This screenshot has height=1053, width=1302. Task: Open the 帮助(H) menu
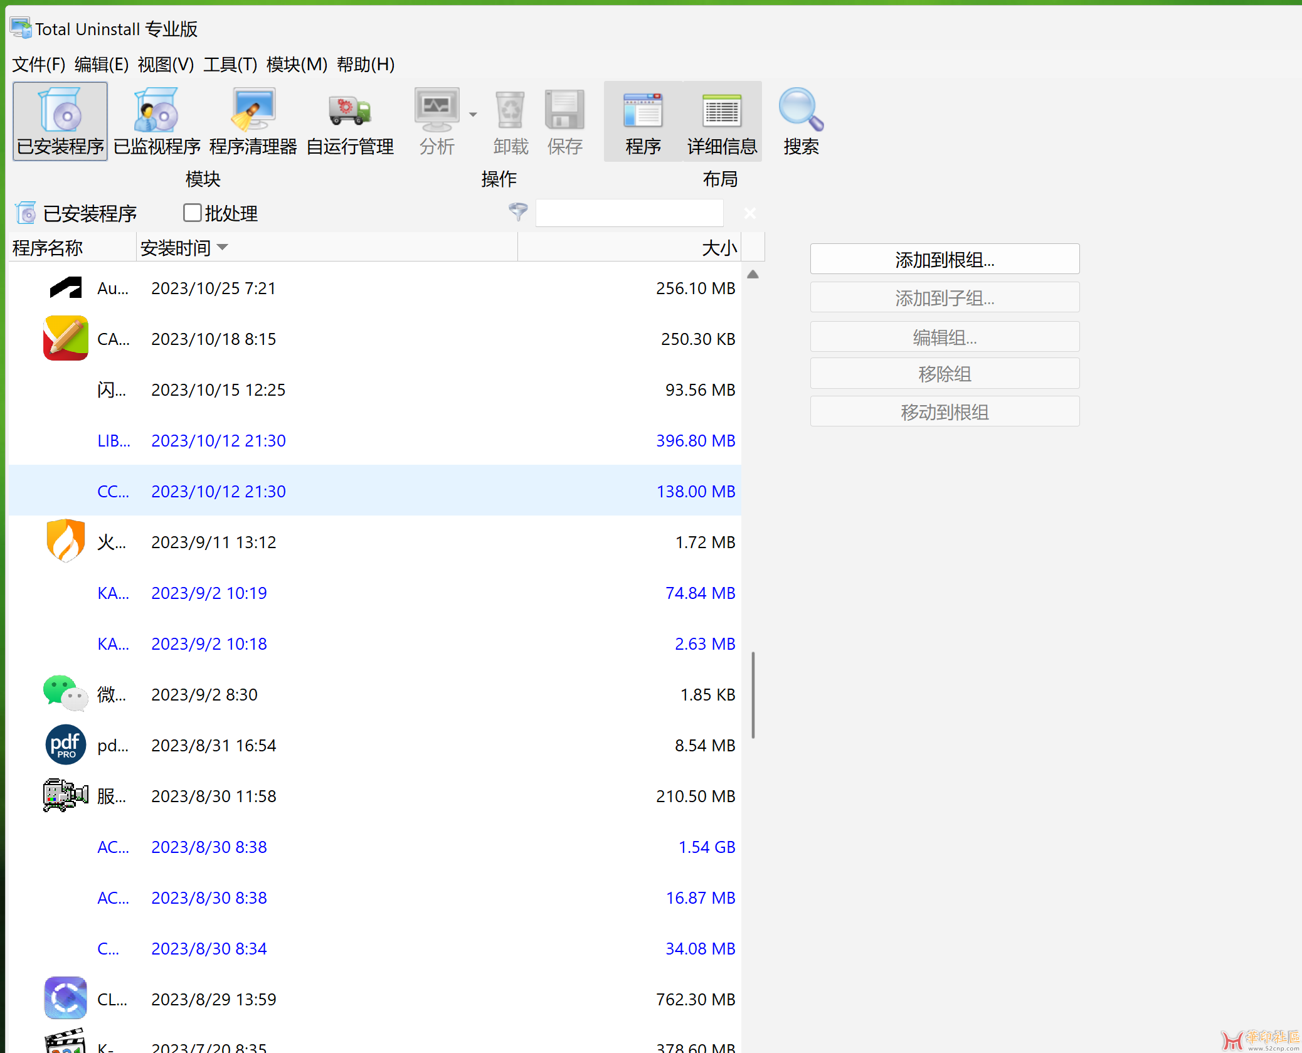tap(366, 64)
